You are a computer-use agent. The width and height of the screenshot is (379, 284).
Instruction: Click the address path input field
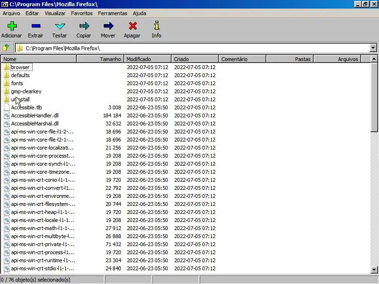pos(192,48)
